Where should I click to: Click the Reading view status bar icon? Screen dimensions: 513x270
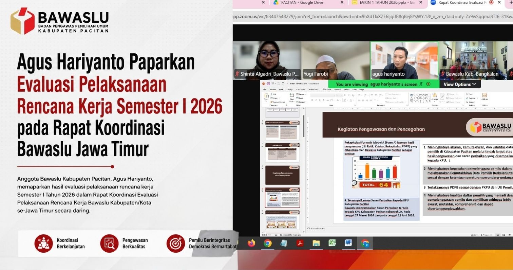[x=510, y=235]
